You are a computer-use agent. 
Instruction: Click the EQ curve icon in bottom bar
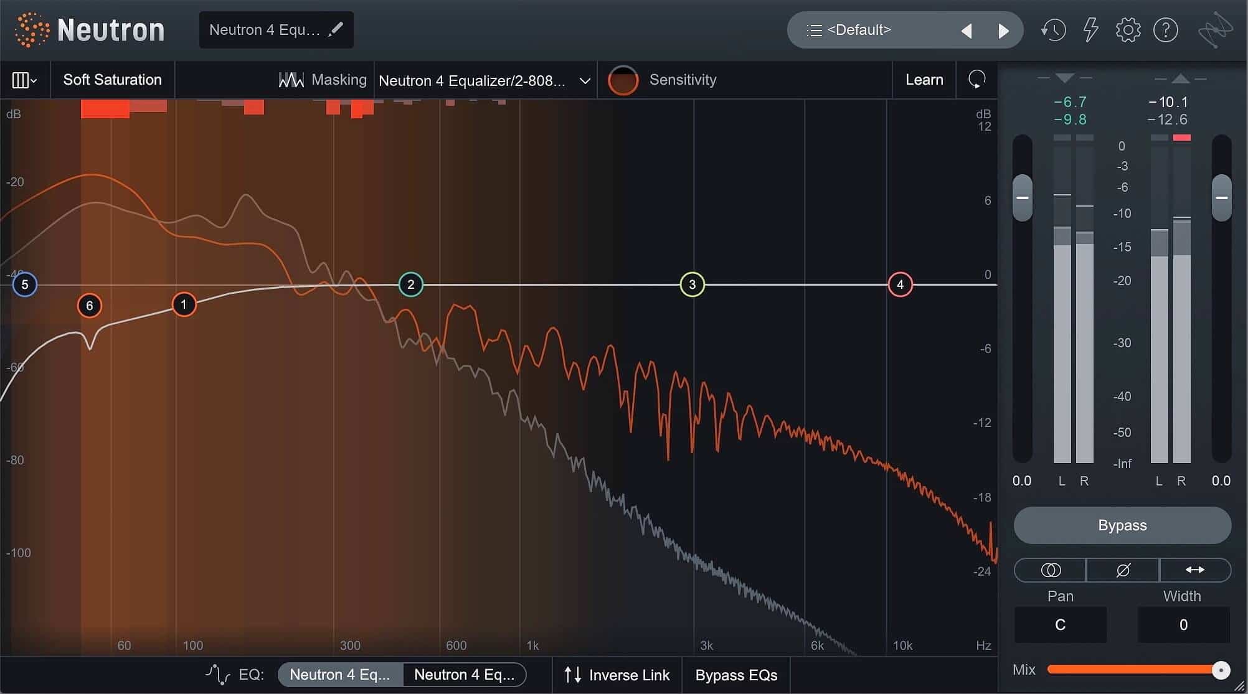tap(218, 674)
